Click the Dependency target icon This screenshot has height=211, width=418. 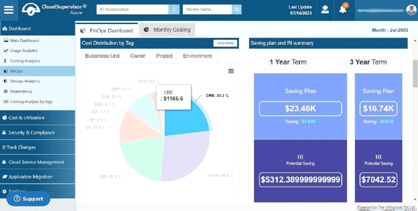(5, 91)
